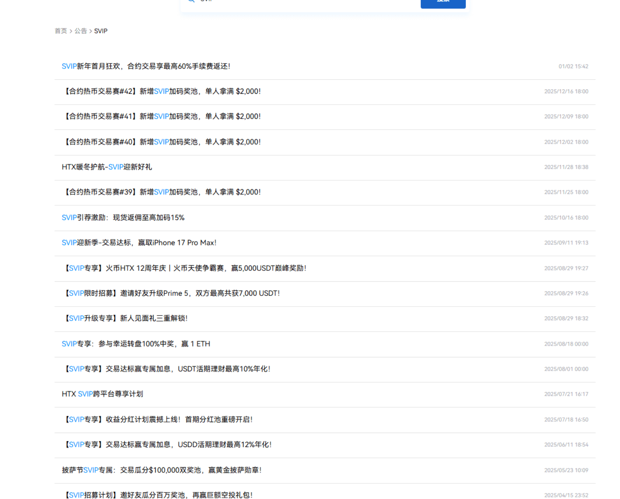Open 火币HTX 12周年庆 announcement
The height and width of the screenshot is (499, 620).
point(184,268)
